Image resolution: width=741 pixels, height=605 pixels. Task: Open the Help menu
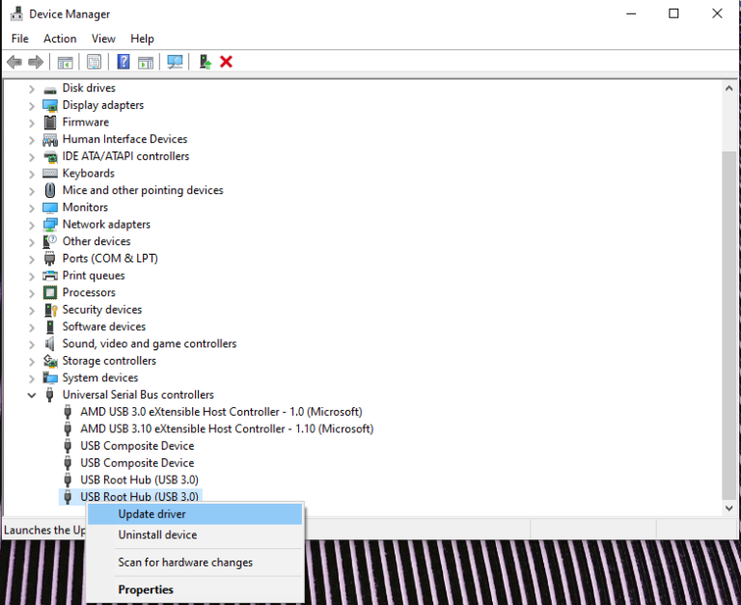coord(142,39)
